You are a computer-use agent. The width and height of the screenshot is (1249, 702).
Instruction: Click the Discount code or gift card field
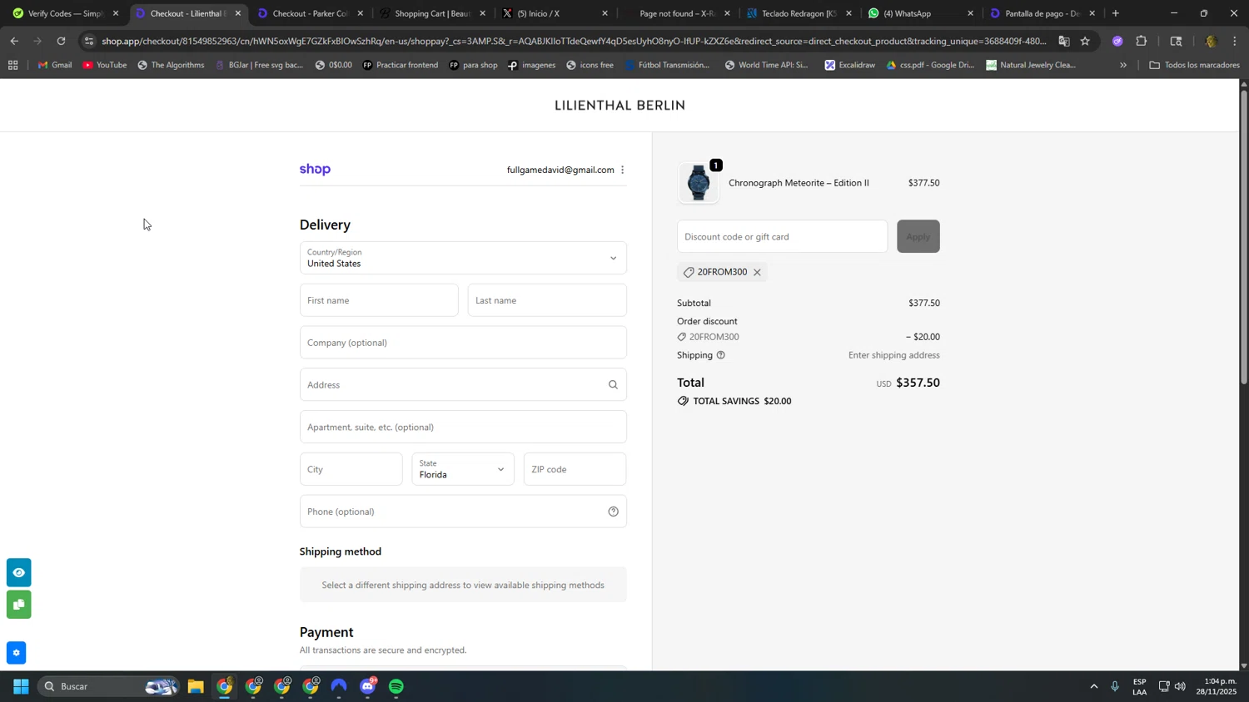click(782, 236)
